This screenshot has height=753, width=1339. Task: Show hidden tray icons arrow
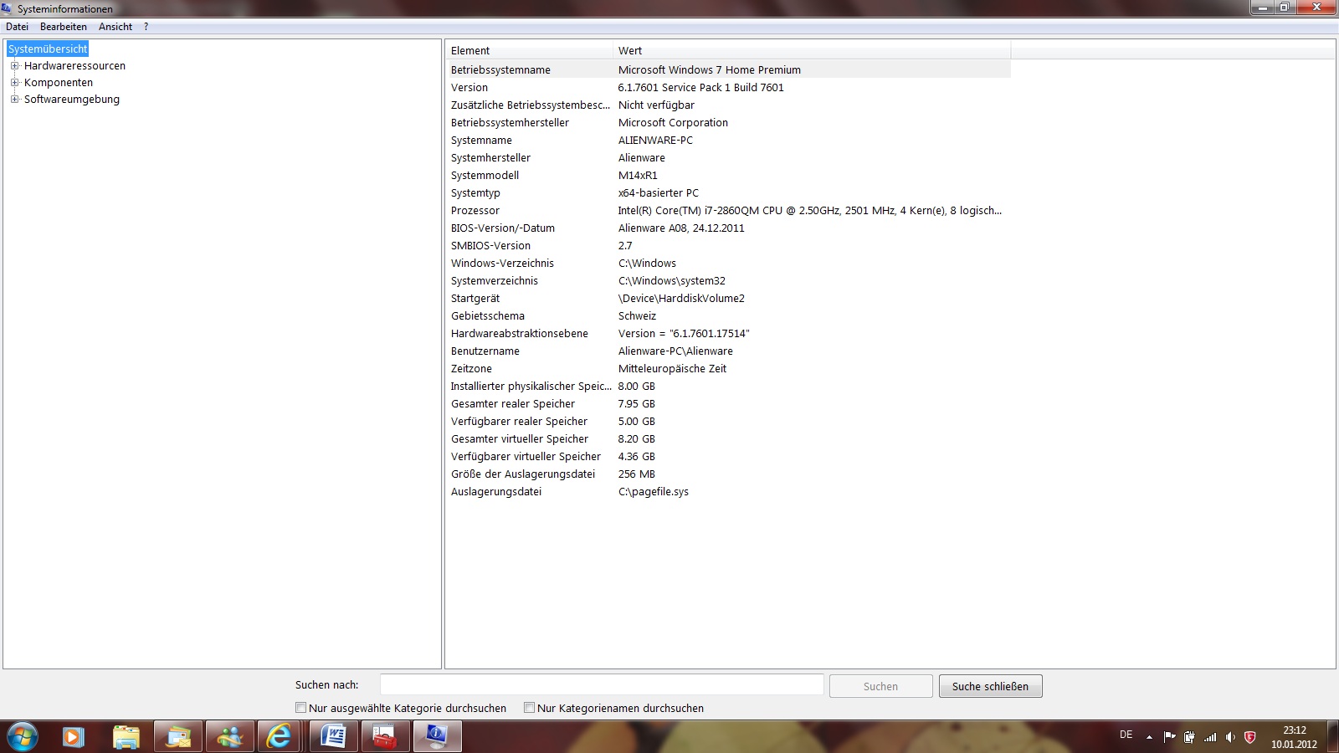pos(1149,737)
